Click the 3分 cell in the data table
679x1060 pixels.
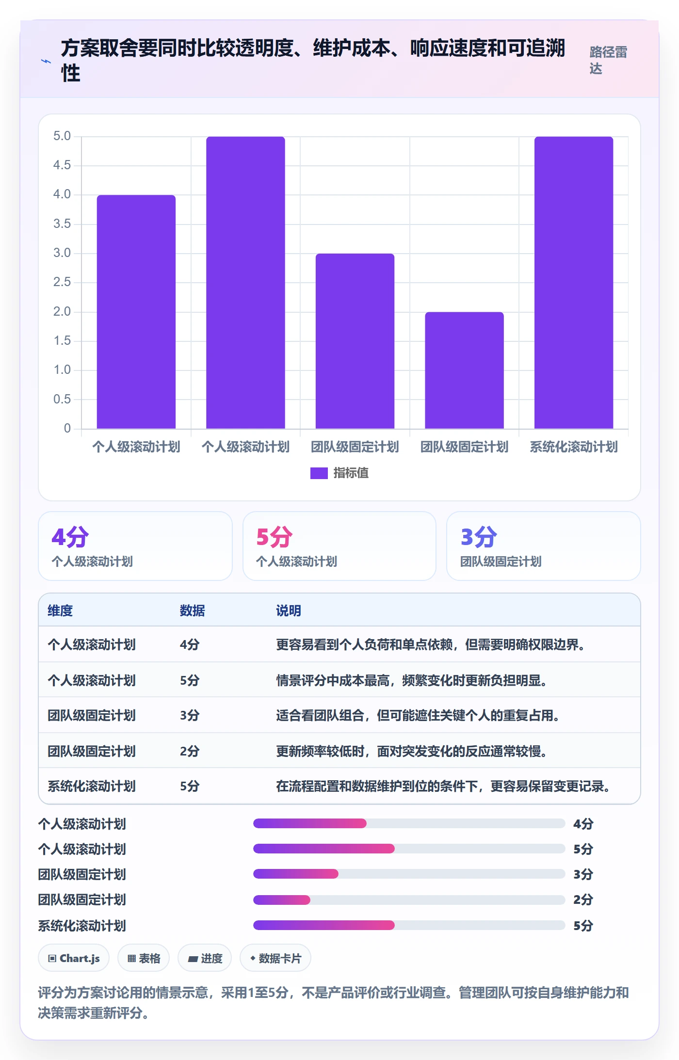pos(190,715)
